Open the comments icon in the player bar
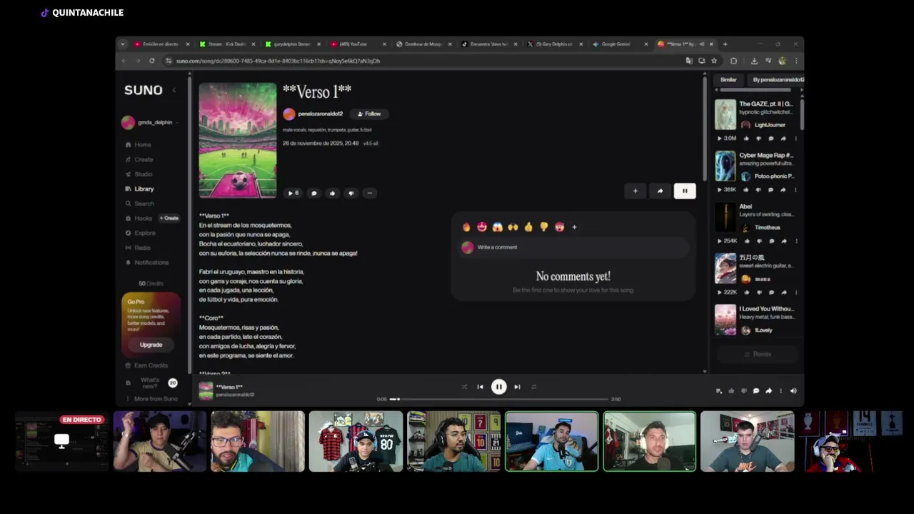 pyautogui.click(x=756, y=391)
